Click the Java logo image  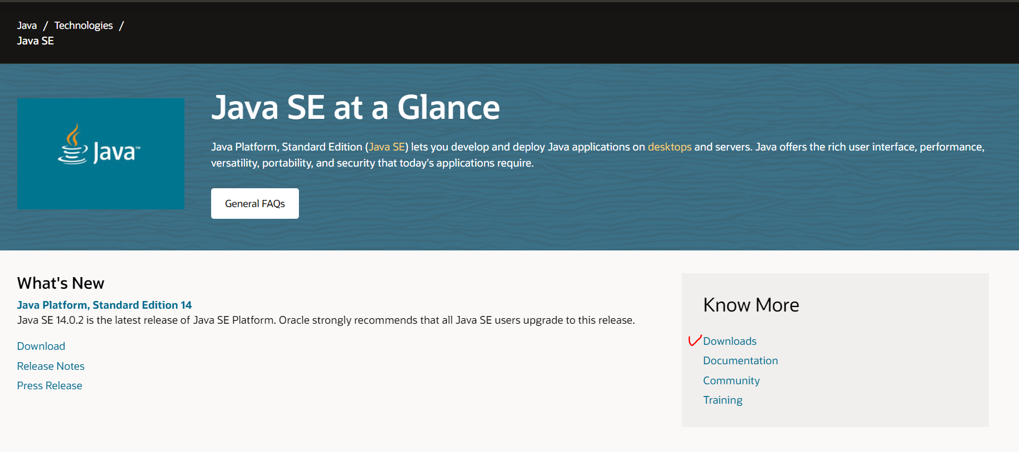click(101, 154)
